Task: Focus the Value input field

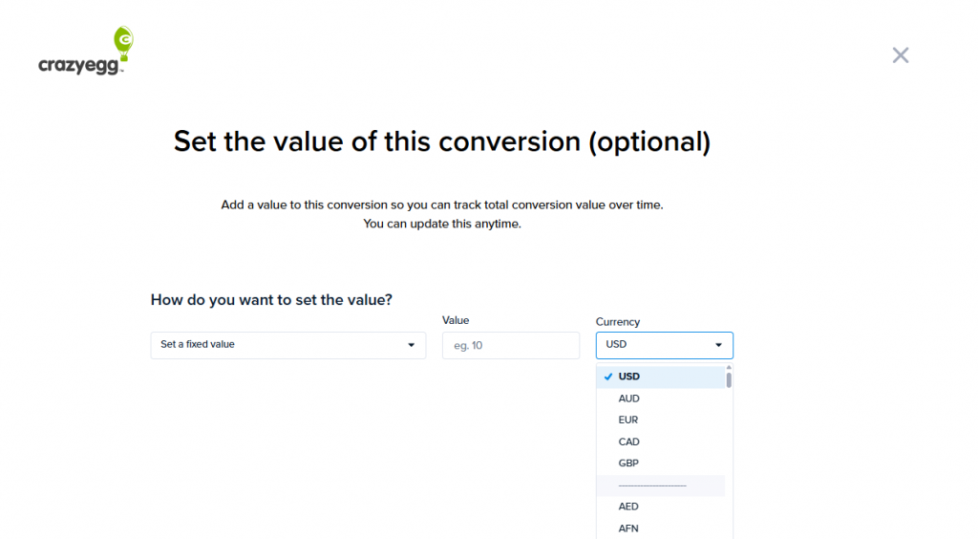Action: [x=510, y=345]
